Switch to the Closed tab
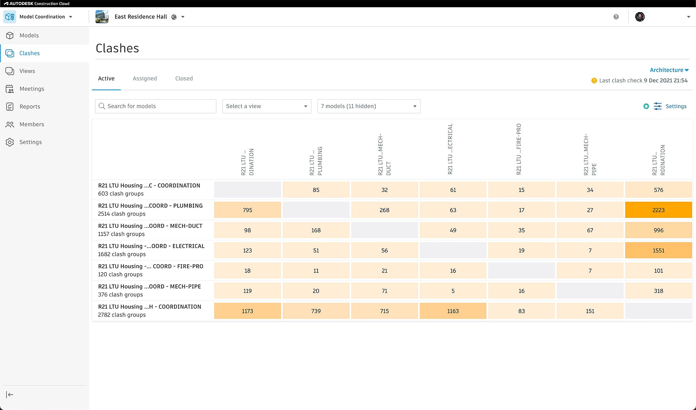Image resolution: width=696 pixels, height=410 pixels. pos(184,79)
